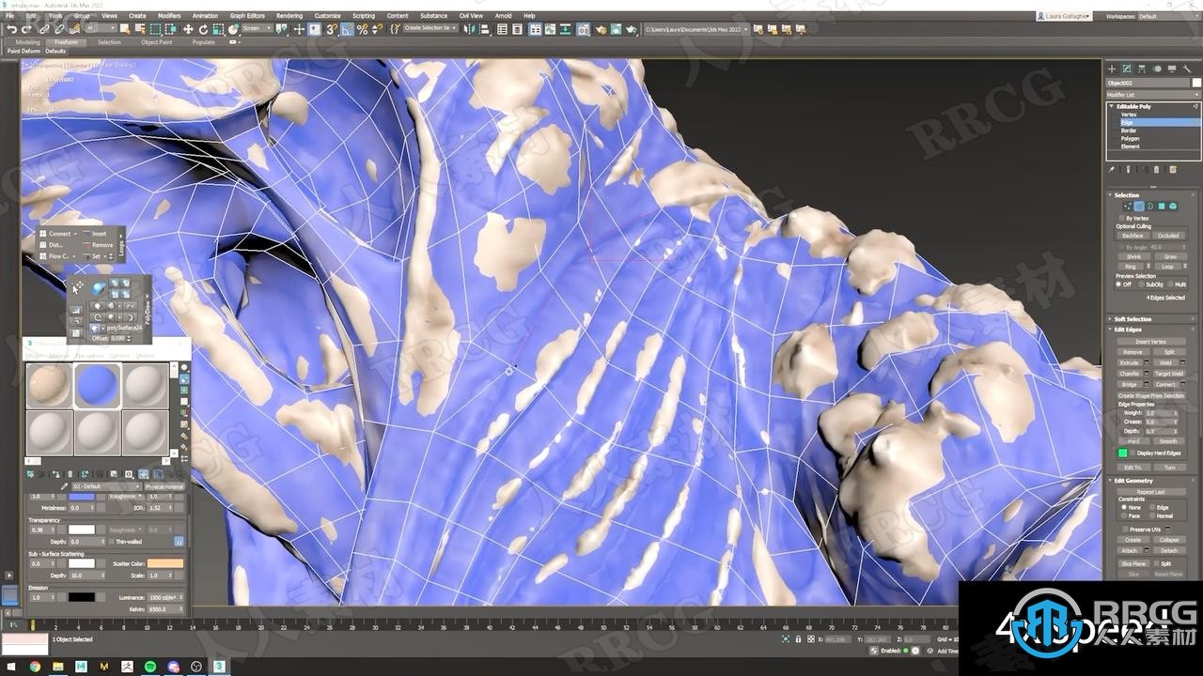This screenshot has height=676, width=1203.
Task: Open the Screen reference coordinate dropdown
Action: pyautogui.click(x=257, y=29)
